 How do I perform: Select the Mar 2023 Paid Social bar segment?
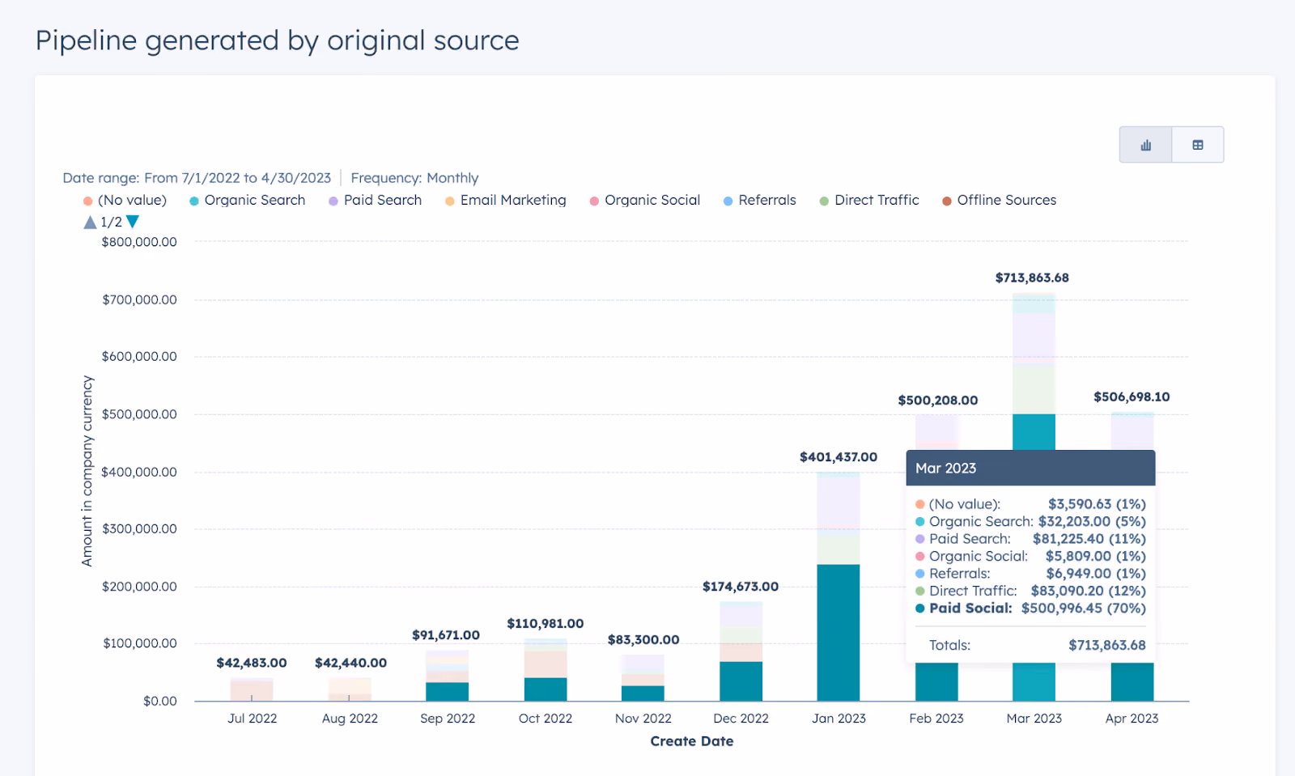(x=1034, y=431)
